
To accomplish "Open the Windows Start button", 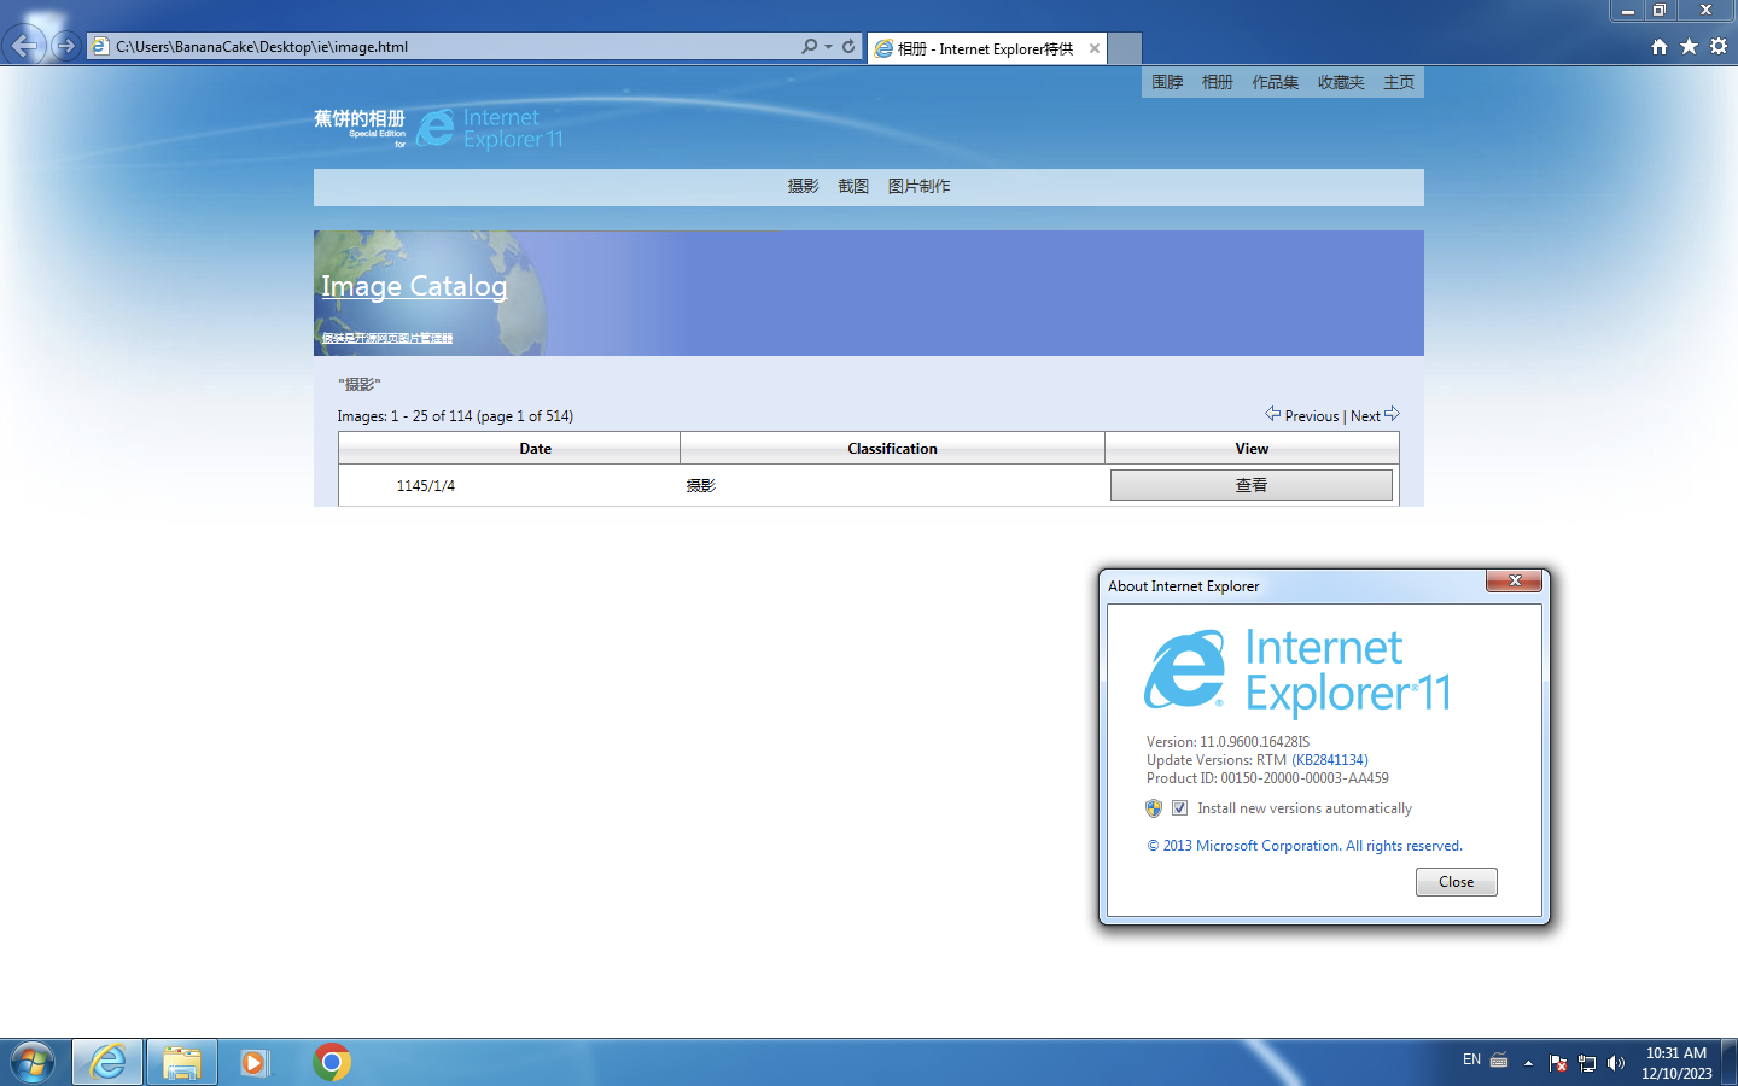I will pyautogui.click(x=33, y=1062).
